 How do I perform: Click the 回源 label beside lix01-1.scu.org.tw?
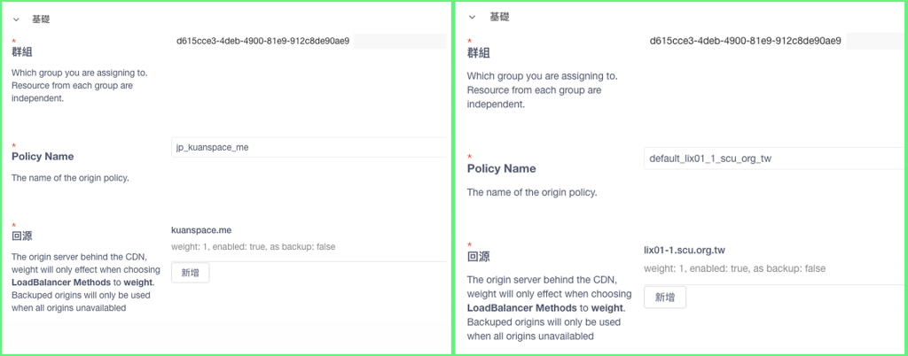pyautogui.click(x=478, y=257)
